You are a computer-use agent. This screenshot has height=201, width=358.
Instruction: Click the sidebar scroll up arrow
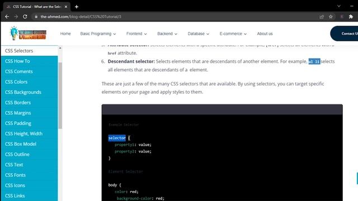click(x=60, y=48)
